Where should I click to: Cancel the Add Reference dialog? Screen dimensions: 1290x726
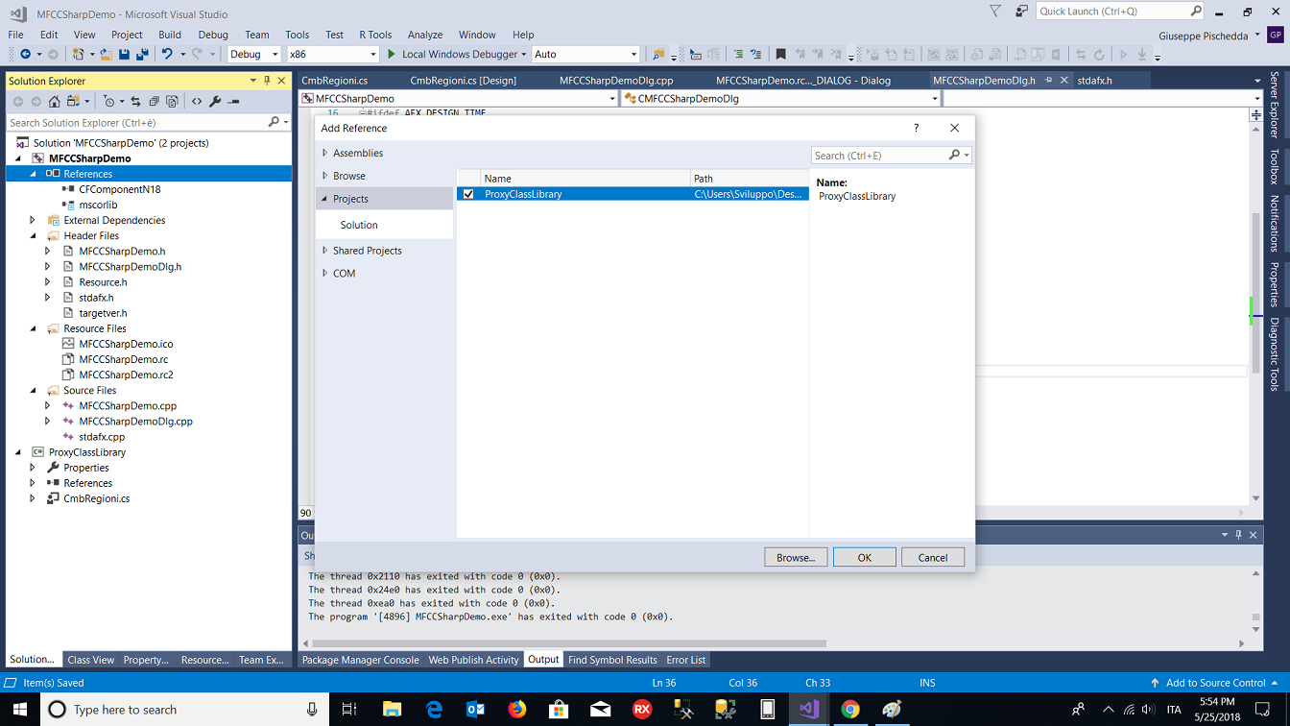click(x=933, y=557)
